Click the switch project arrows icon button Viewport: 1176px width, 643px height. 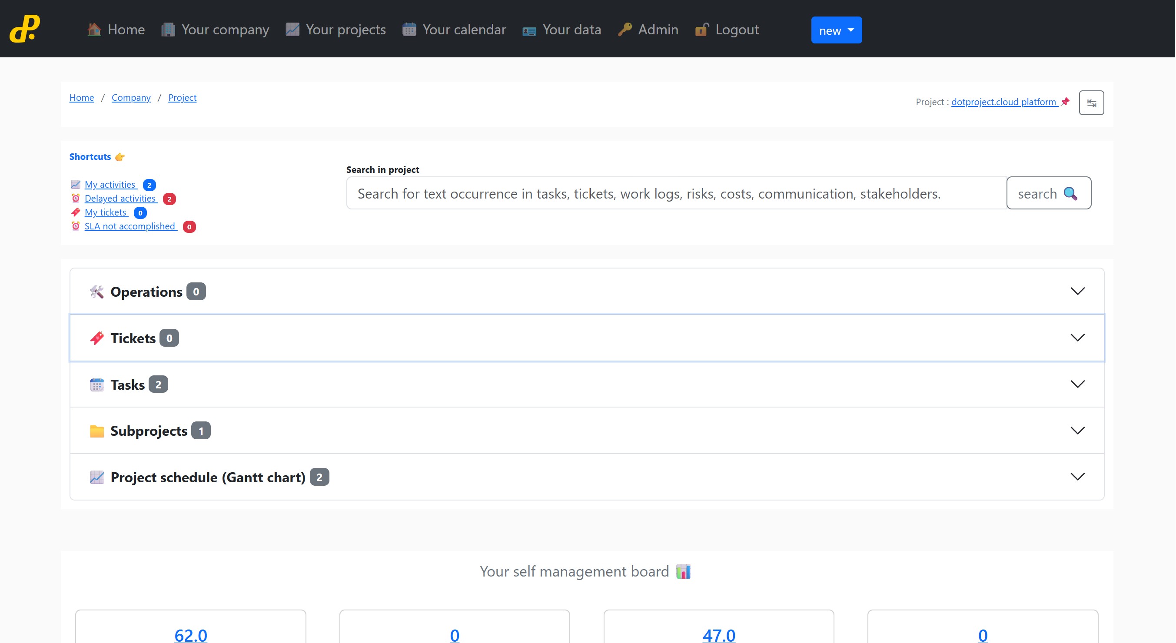click(1091, 103)
